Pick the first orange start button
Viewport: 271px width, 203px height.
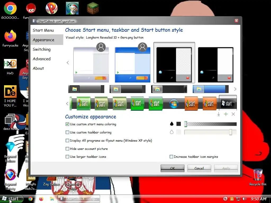coord(191,104)
